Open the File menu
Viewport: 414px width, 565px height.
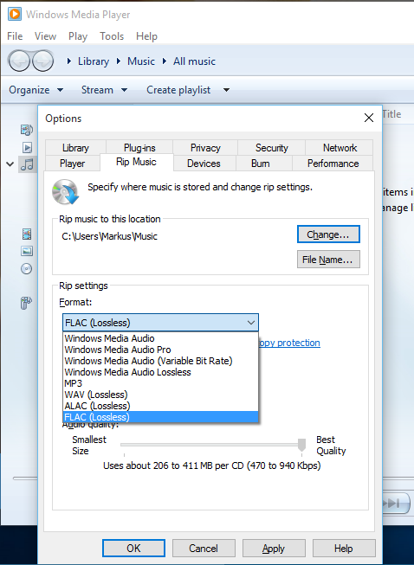(x=15, y=36)
